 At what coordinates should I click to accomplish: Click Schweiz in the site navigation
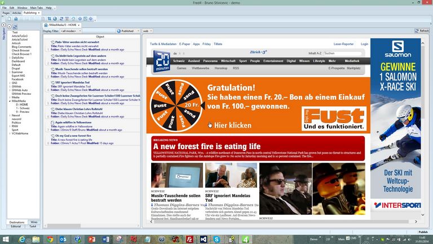point(179,61)
